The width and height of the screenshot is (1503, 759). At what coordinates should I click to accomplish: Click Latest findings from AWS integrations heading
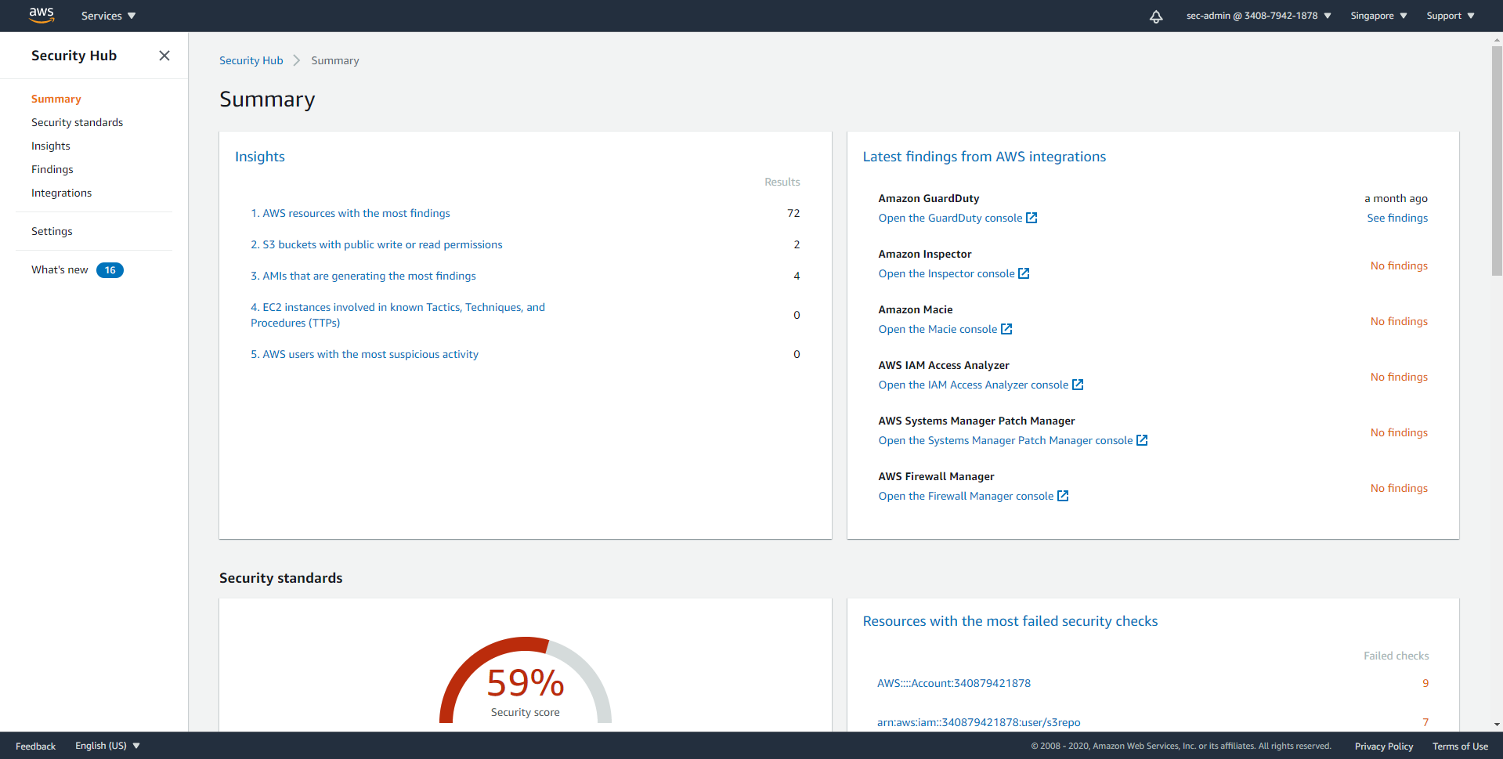point(985,157)
